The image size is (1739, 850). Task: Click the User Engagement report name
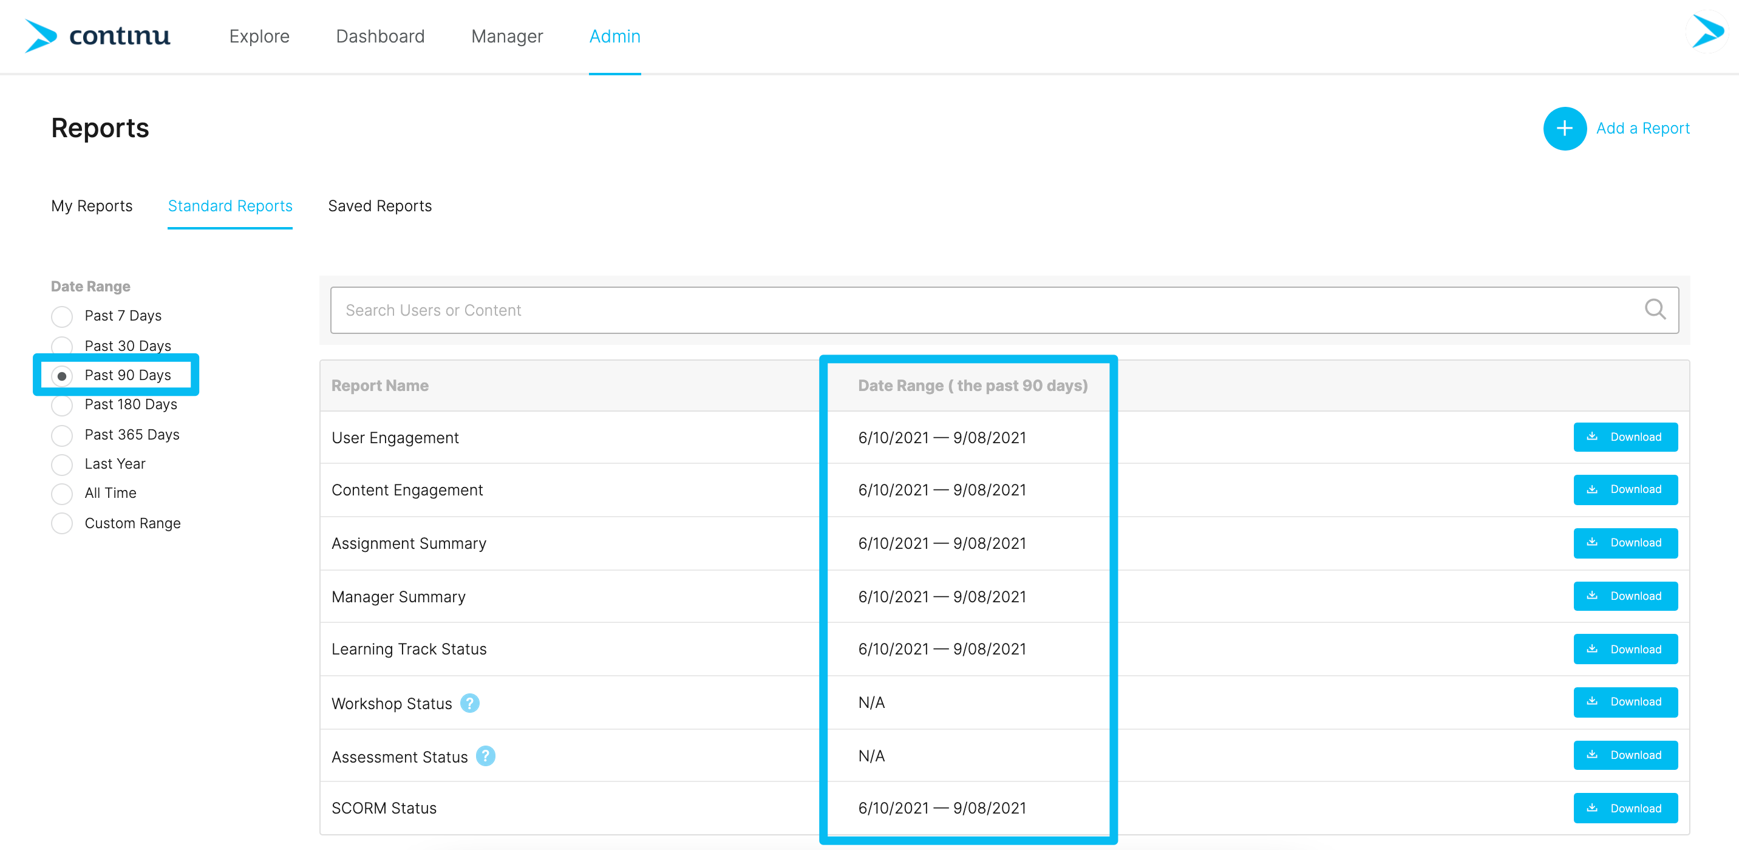point(395,438)
